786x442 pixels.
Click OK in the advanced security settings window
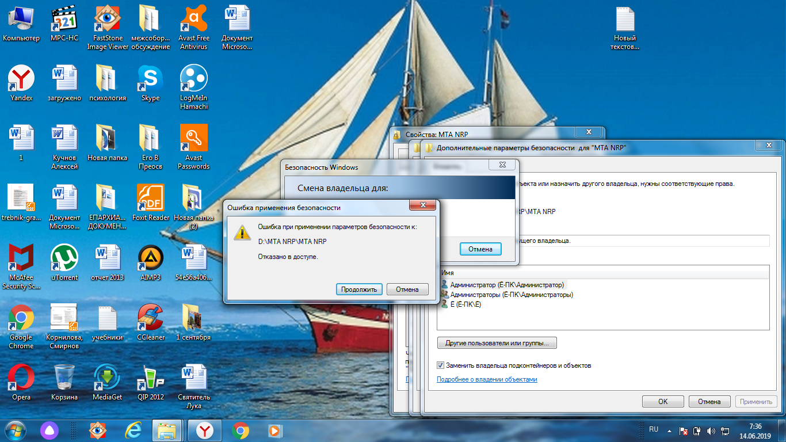click(x=663, y=402)
